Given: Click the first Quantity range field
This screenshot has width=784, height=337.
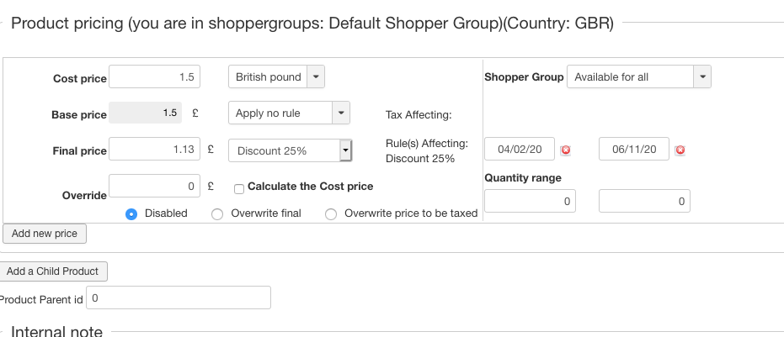Looking at the screenshot, I should pyautogui.click(x=531, y=202).
